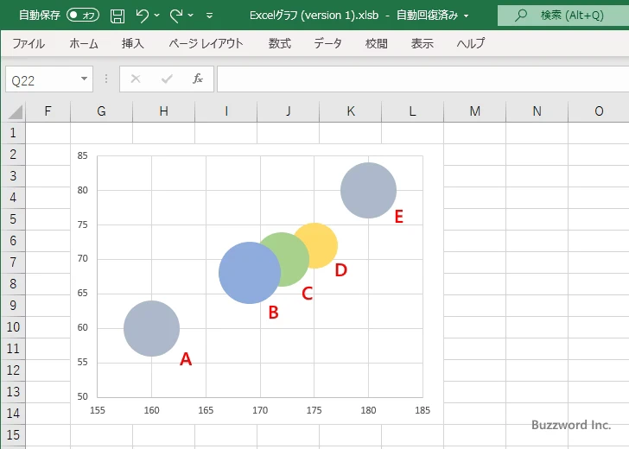The width and height of the screenshot is (629, 449).
Task: Click the search magnifier icon
Action: tap(521, 16)
